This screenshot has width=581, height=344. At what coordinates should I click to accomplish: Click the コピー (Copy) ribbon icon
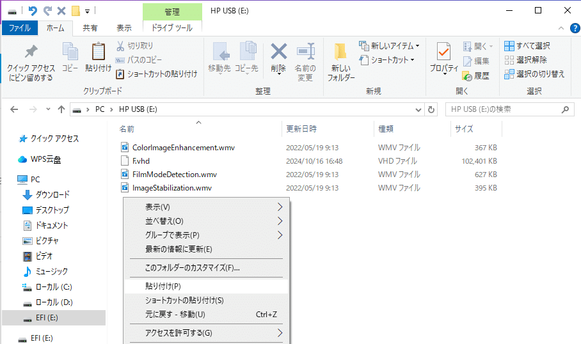(70, 58)
